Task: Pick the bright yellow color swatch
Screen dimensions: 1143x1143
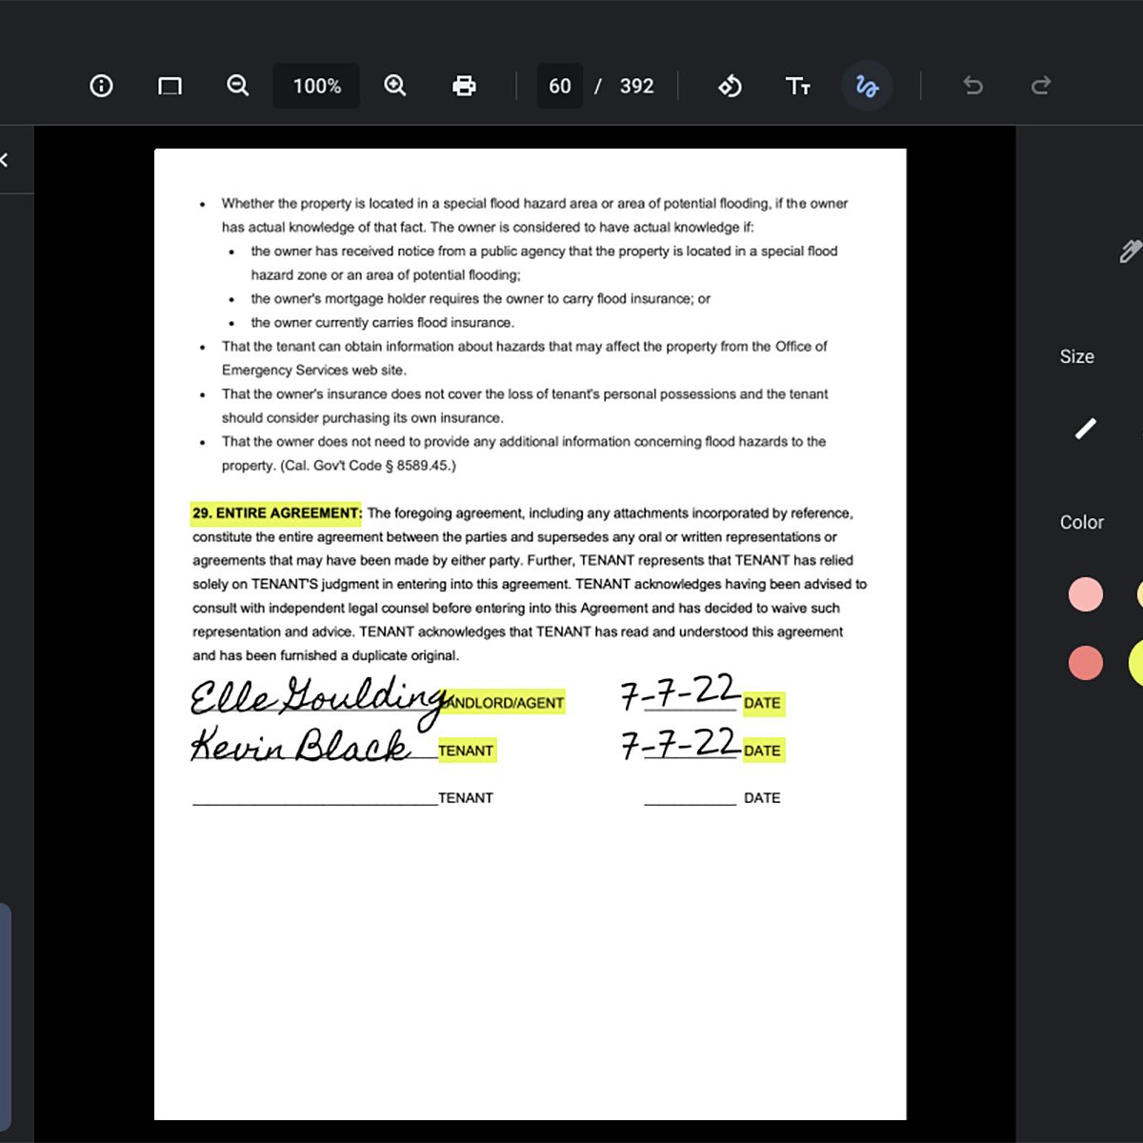Action: click(x=1137, y=663)
